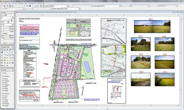The height and width of the screenshot is (110, 184).
Task: Open the Format menu
Action: (15, 3)
